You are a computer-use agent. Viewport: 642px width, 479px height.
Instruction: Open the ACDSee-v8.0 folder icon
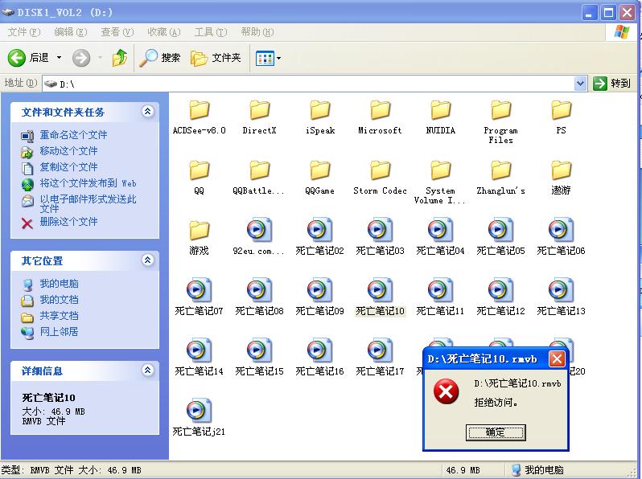(x=200, y=110)
